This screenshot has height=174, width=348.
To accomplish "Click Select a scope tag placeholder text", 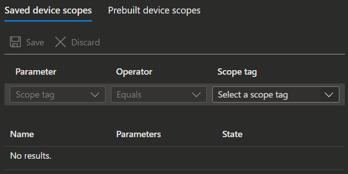I will [253, 95].
